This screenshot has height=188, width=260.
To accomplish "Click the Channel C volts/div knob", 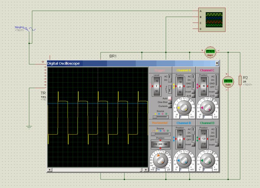I will pos(207,107).
